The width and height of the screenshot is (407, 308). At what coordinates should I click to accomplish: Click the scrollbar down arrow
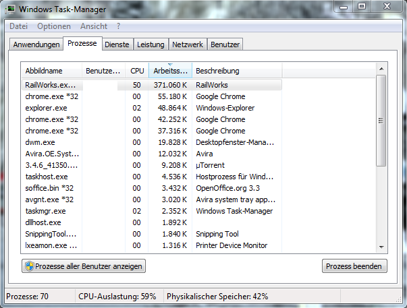coord(381,247)
